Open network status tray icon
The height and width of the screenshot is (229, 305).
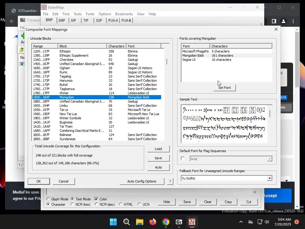(260, 222)
